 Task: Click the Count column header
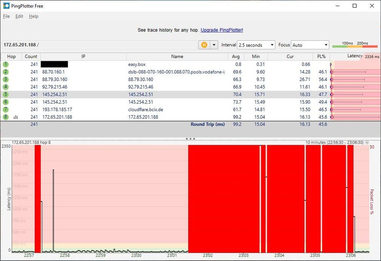[31, 56]
